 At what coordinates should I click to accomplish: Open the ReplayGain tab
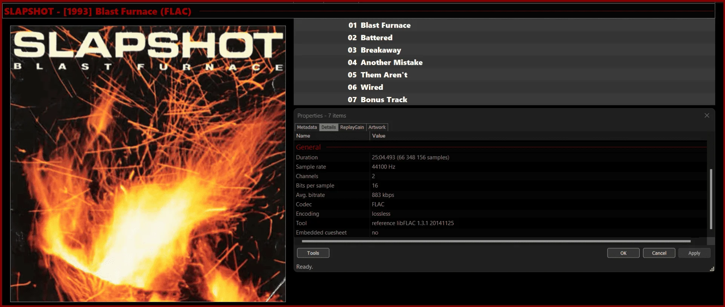[352, 127]
